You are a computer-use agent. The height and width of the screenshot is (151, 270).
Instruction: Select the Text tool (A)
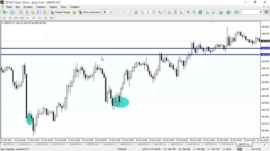(x=148, y=12)
